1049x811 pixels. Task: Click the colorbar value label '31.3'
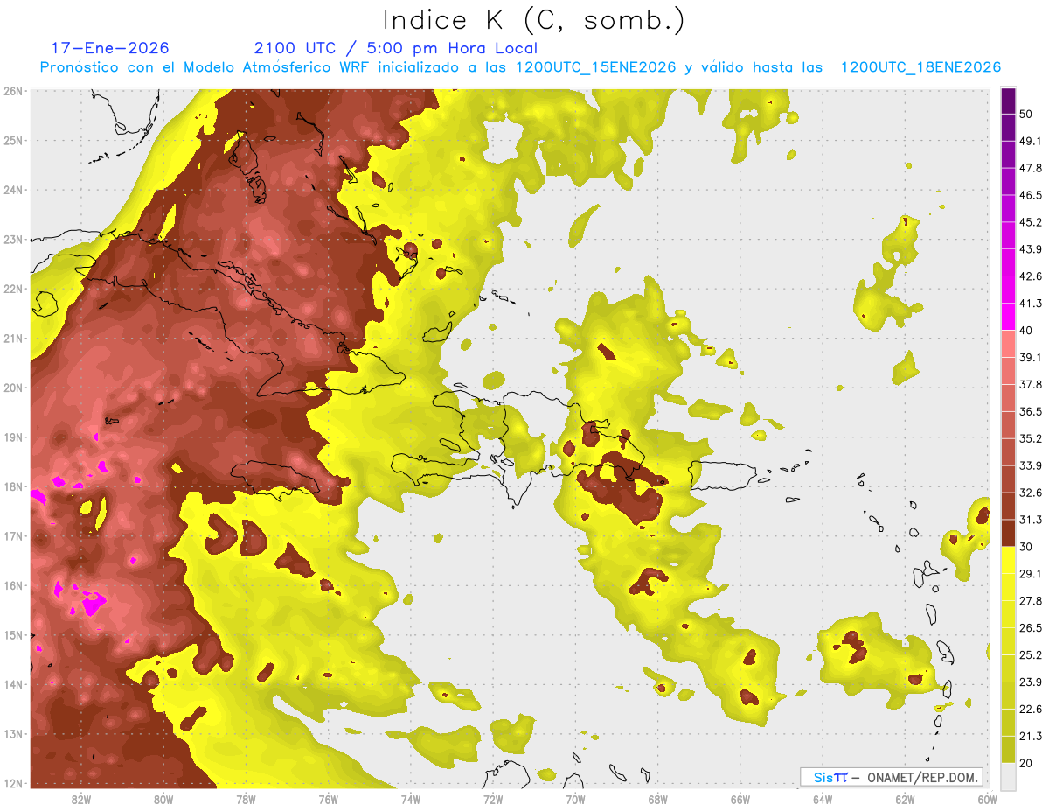(x=1030, y=520)
